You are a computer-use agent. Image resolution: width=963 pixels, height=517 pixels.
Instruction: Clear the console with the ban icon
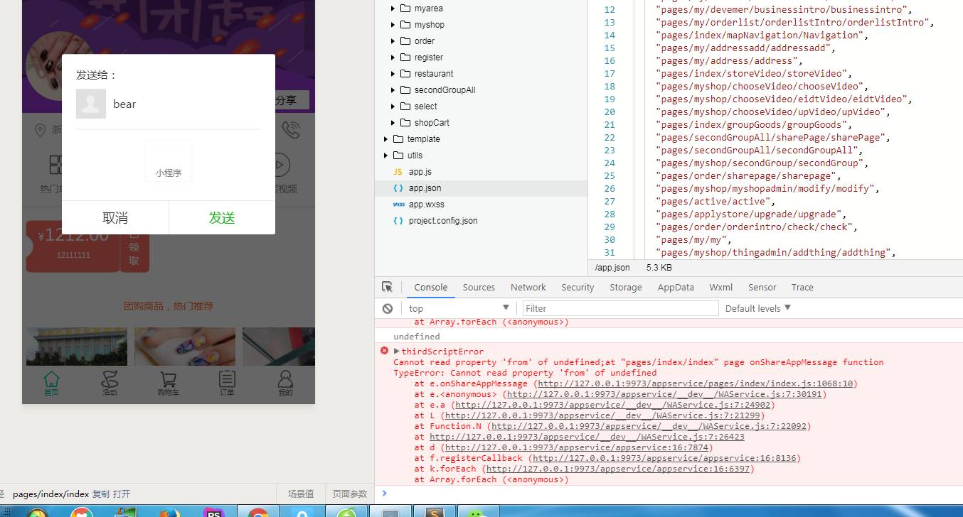click(388, 308)
